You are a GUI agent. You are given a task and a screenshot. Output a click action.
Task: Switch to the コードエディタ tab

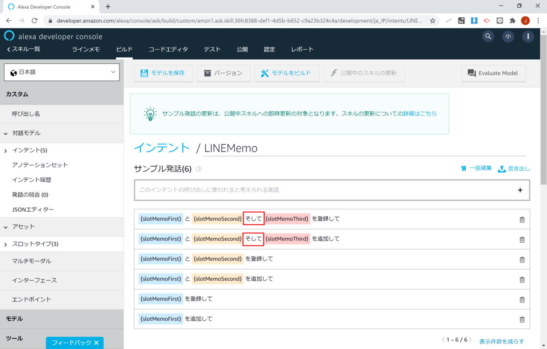pos(169,49)
